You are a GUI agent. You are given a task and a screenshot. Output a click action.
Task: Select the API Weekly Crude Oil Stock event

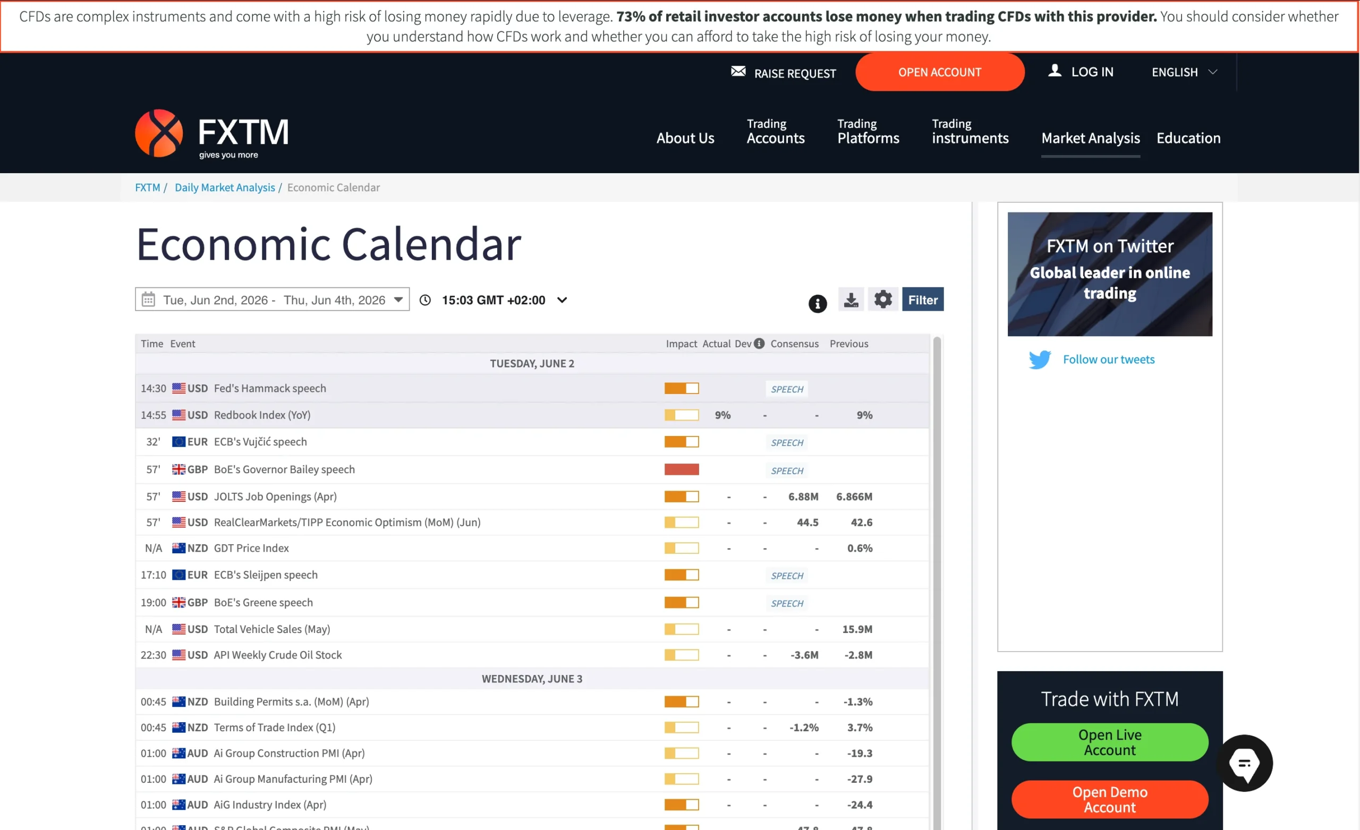532,655
